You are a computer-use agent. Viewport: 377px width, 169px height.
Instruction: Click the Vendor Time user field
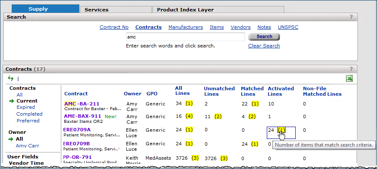26,163
